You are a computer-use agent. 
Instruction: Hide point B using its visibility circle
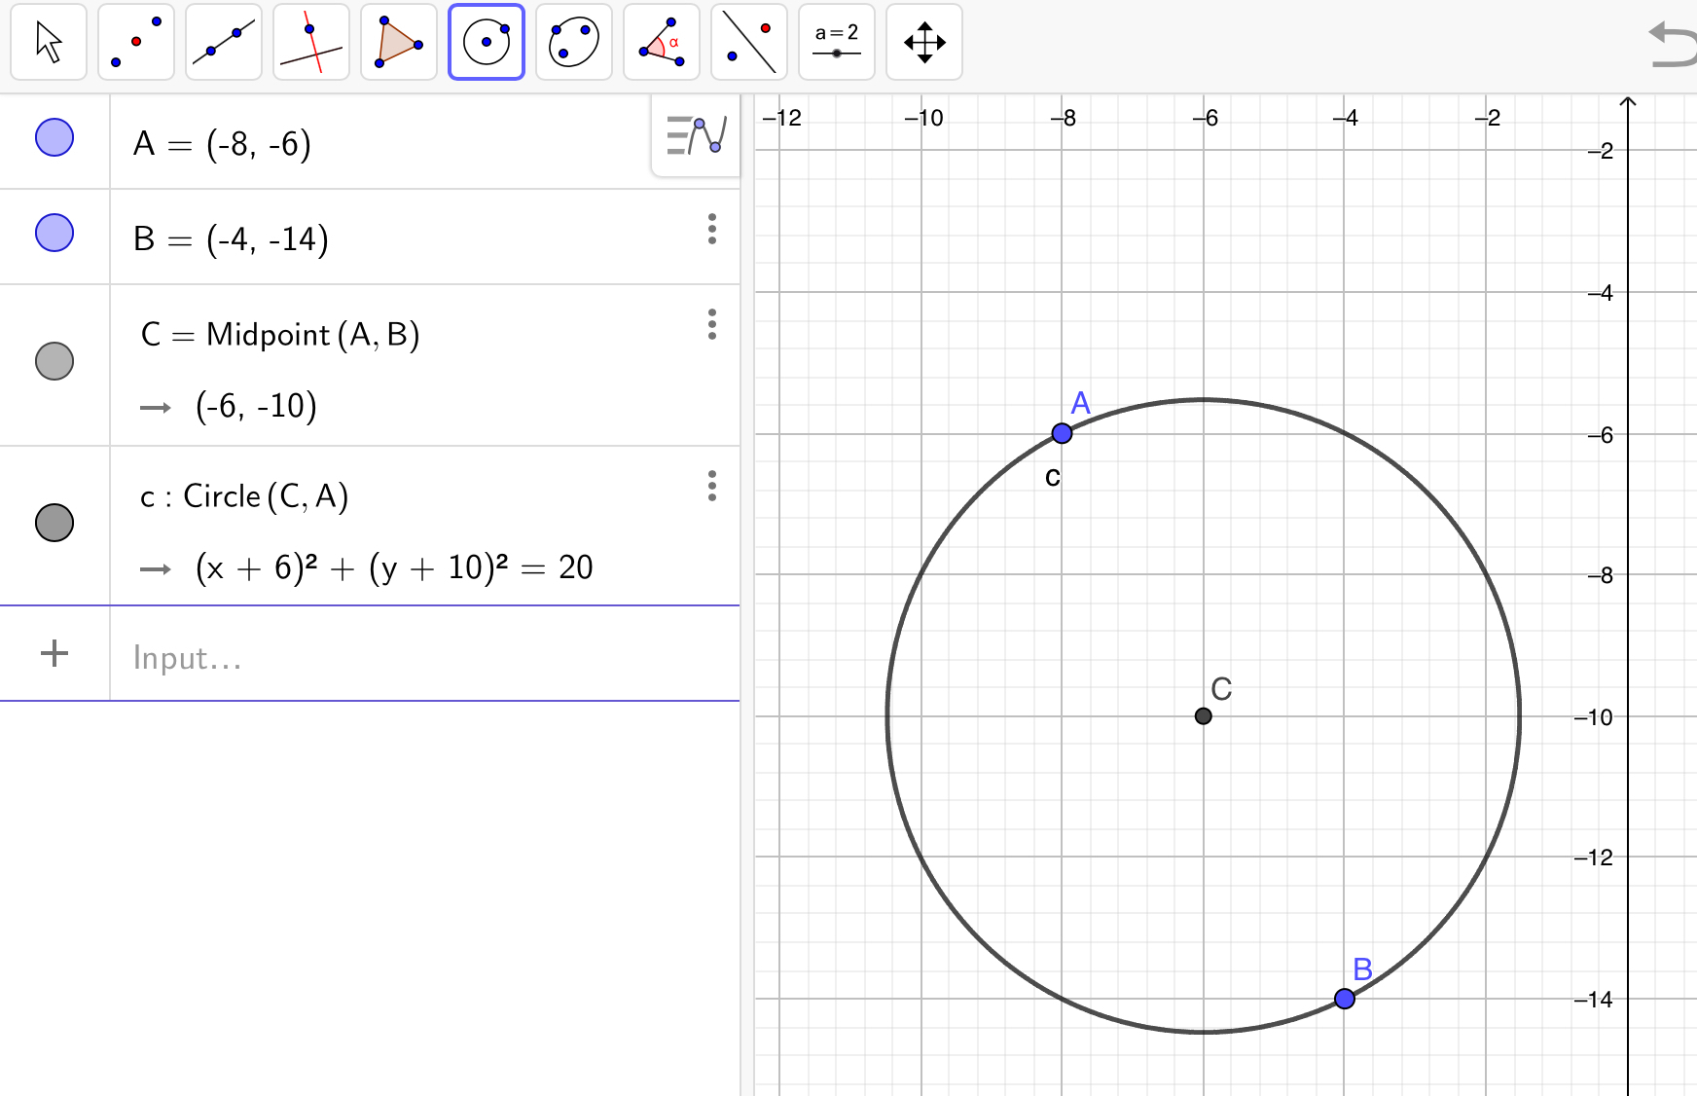click(x=54, y=233)
